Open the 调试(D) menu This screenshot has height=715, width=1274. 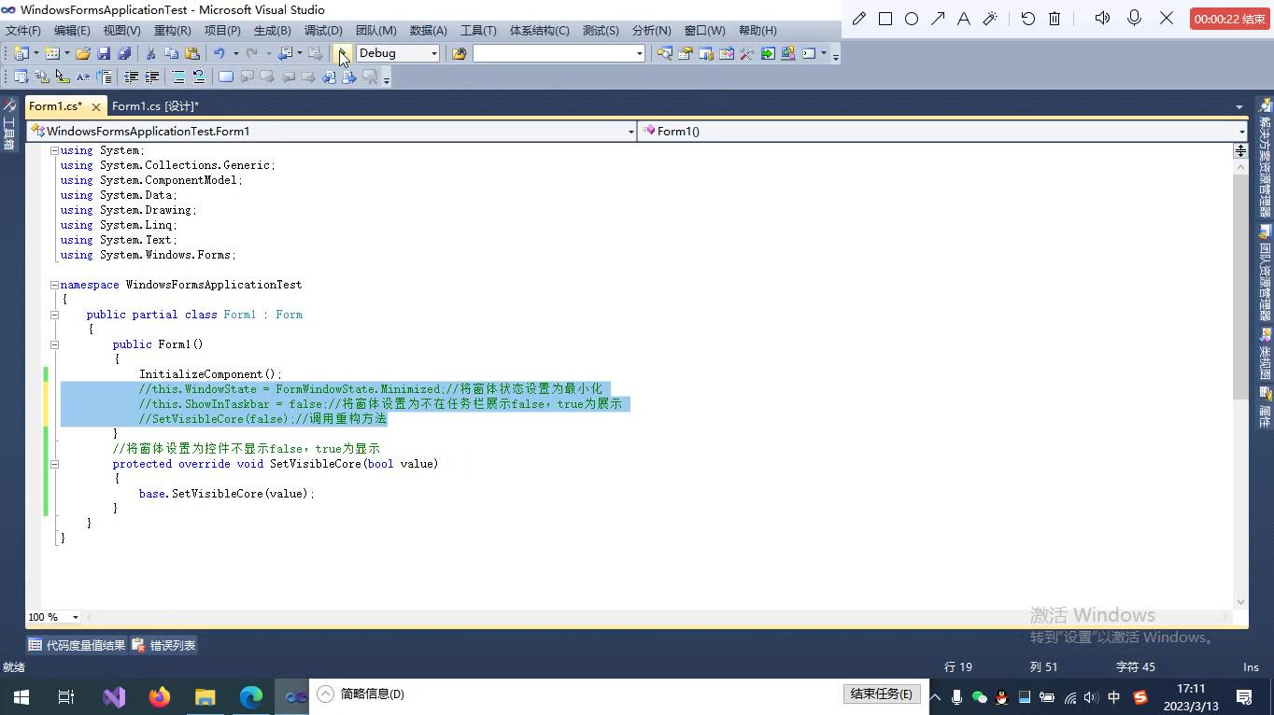click(323, 30)
